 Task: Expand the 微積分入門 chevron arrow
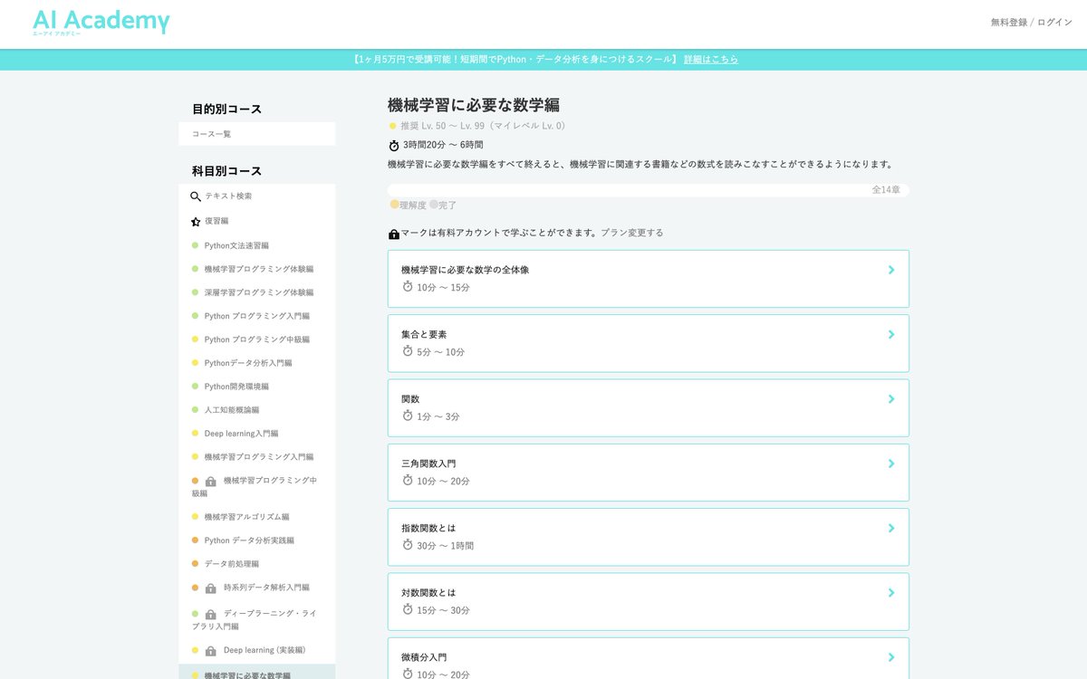point(891,657)
